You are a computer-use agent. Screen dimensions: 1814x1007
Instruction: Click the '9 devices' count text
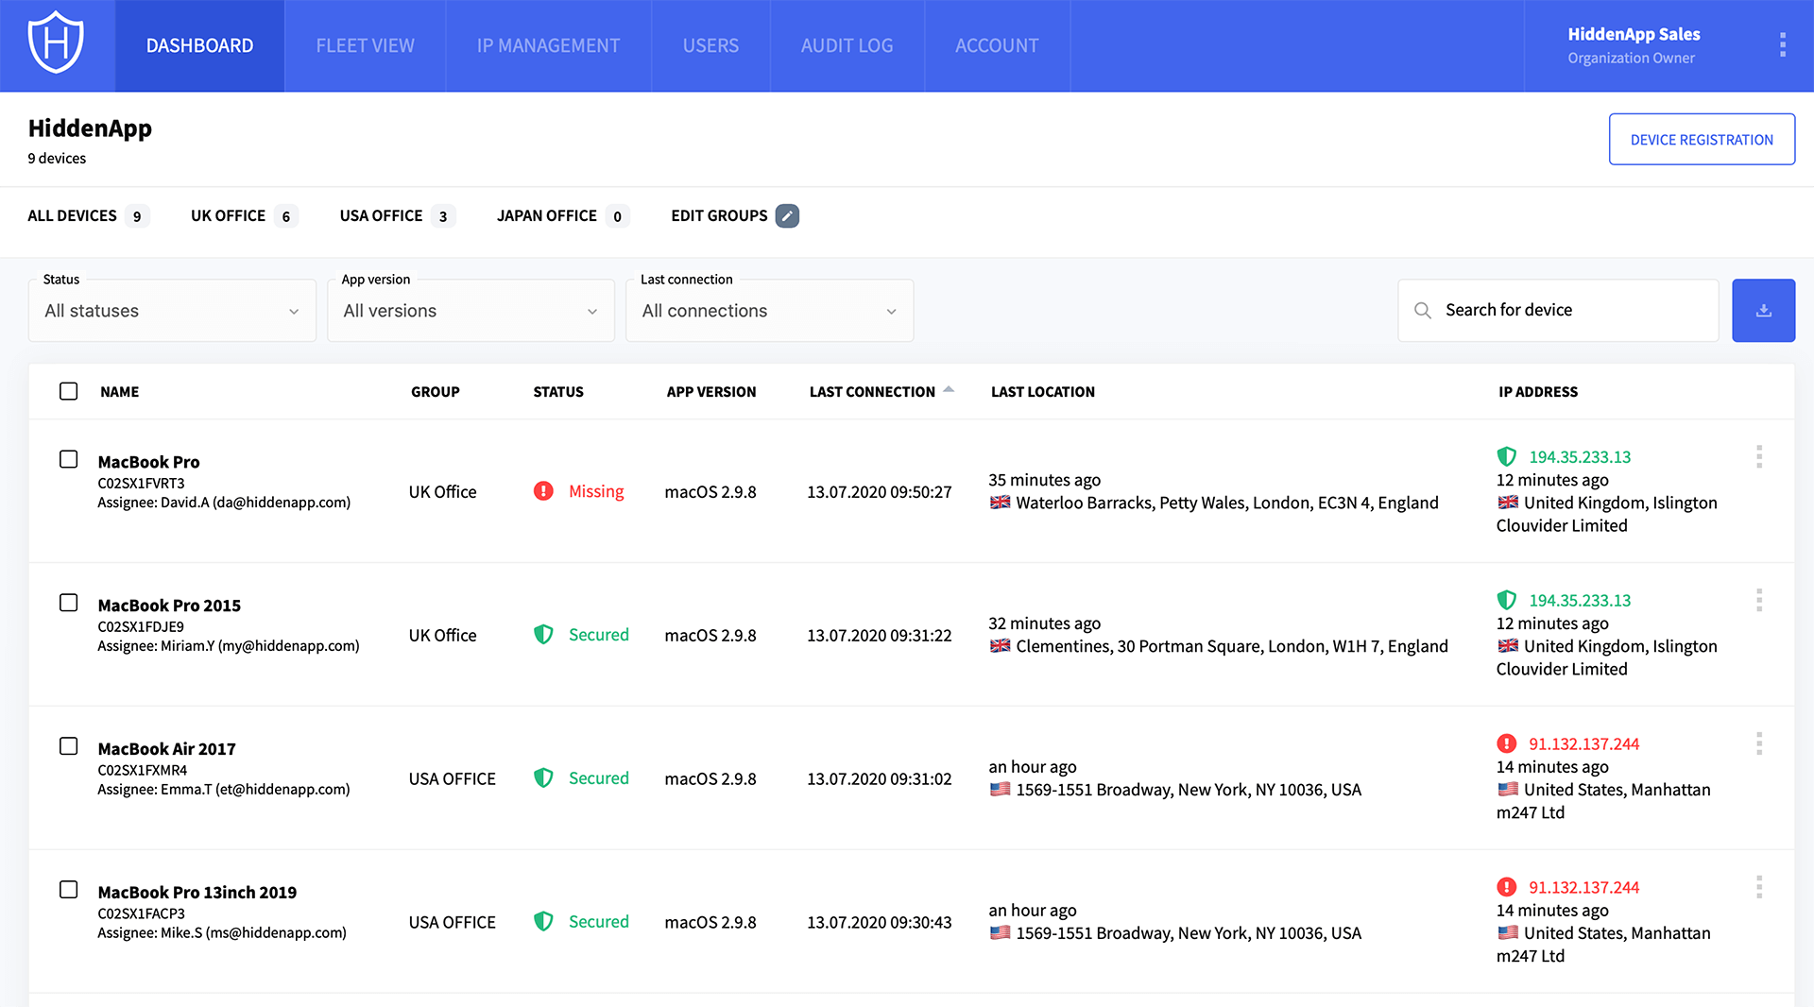(57, 158)
